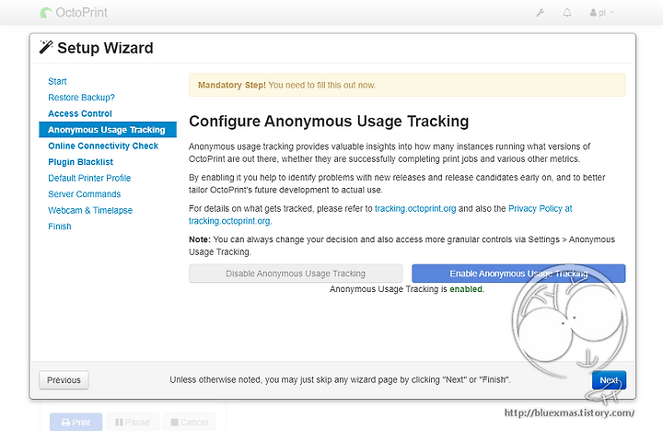Open the pi user menu dropdown

601,13
